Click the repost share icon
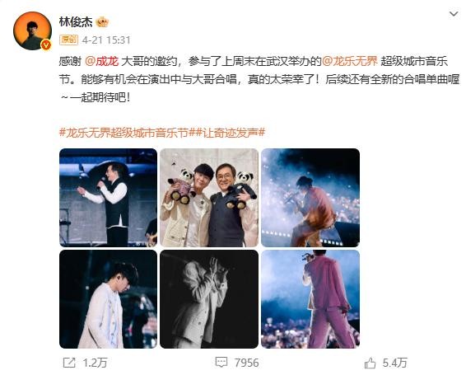Image resolution: width=466 pixels, height=375 pixels. pyautogui.click(x=69, y=363)
